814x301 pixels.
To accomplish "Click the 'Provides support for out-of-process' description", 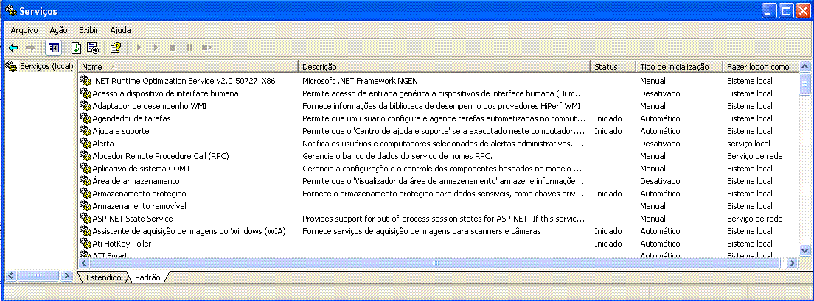I will pos(445,219).
